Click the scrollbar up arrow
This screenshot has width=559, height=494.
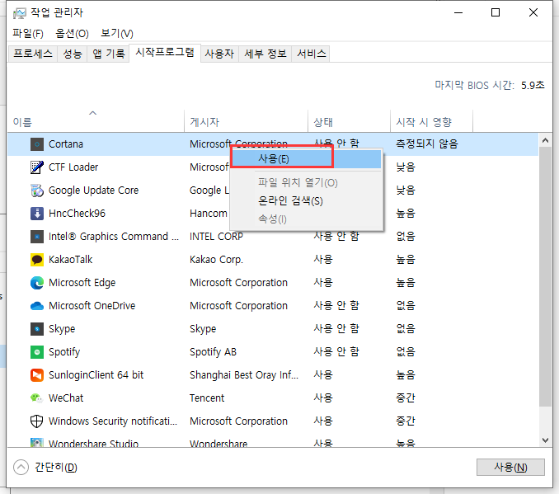[x=545, y=140]
